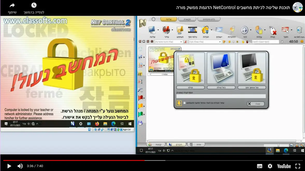Click the lock dialog comment text field

click(x=221, y=96)
